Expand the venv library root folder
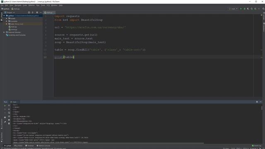 (x=7, y=24)
